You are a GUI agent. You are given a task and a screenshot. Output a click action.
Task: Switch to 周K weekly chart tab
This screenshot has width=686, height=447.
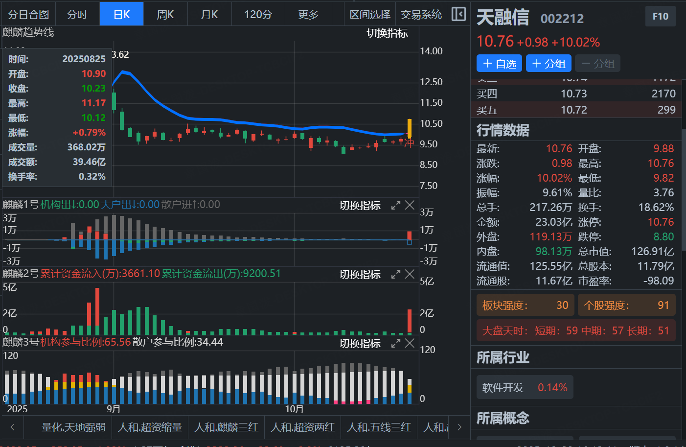click(165, 14)
